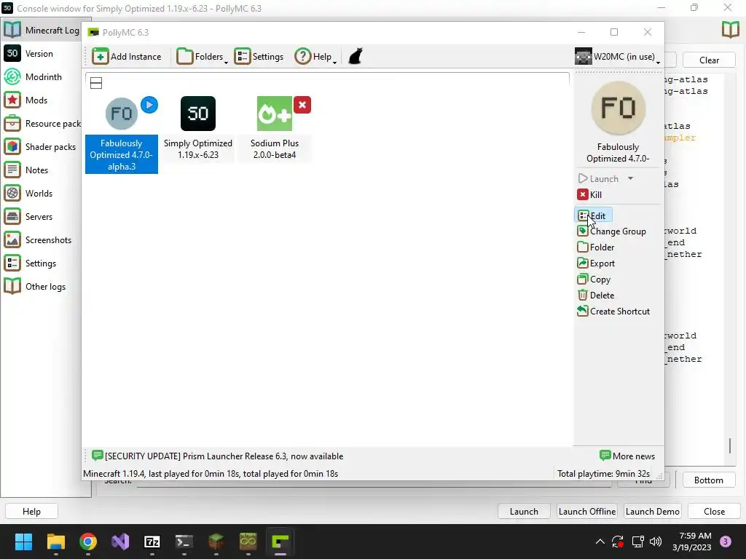
Task: Open PollyMC Settings from toolbar
Action: coord(259,57)
